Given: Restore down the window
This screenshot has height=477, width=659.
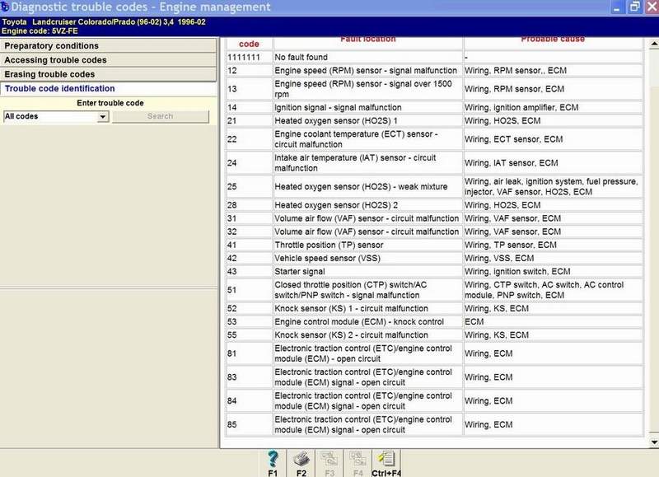Looking at the screenshot, I should (634, 7).
